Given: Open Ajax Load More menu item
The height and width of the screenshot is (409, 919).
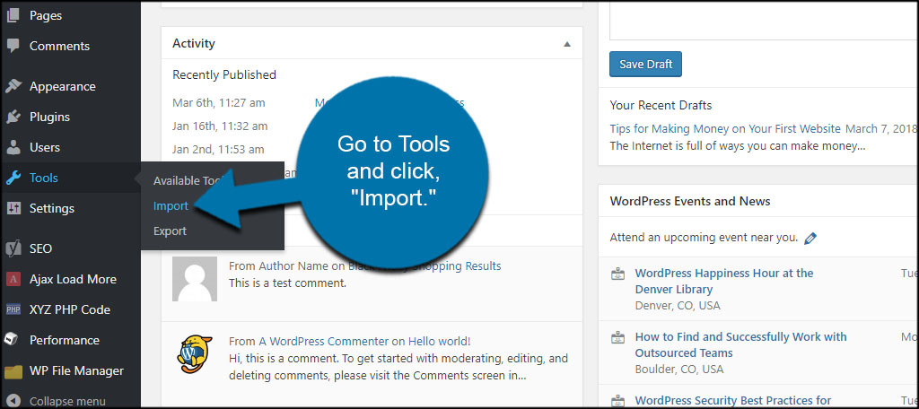Looking at the screenshot, I should [74, 279].
